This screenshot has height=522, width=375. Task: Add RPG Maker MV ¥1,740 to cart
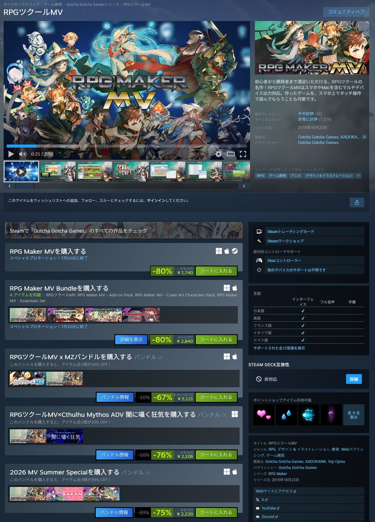pos(216,271)
